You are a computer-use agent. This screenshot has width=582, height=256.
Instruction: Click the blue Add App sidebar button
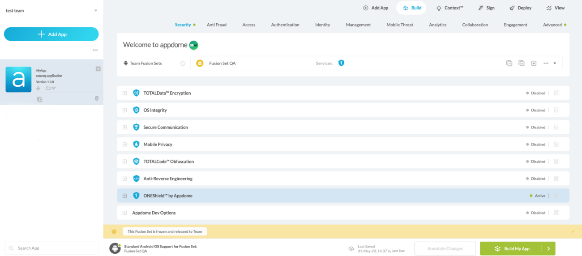coord(51,34)
